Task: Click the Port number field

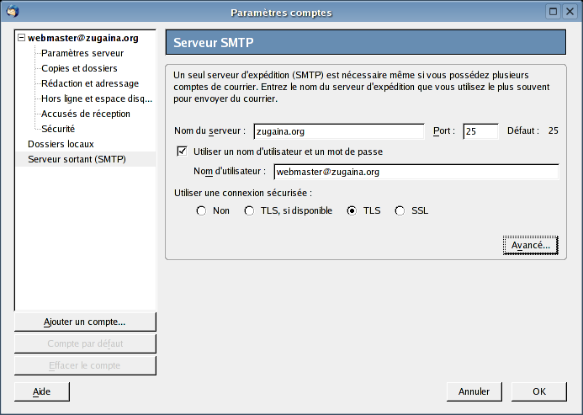Action: 480,131
